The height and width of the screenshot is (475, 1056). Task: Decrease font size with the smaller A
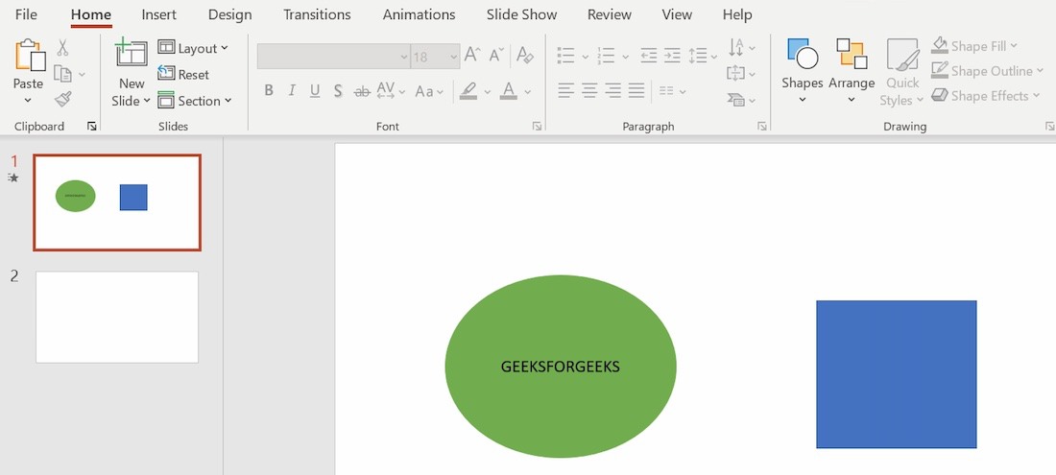pos(497,56)
